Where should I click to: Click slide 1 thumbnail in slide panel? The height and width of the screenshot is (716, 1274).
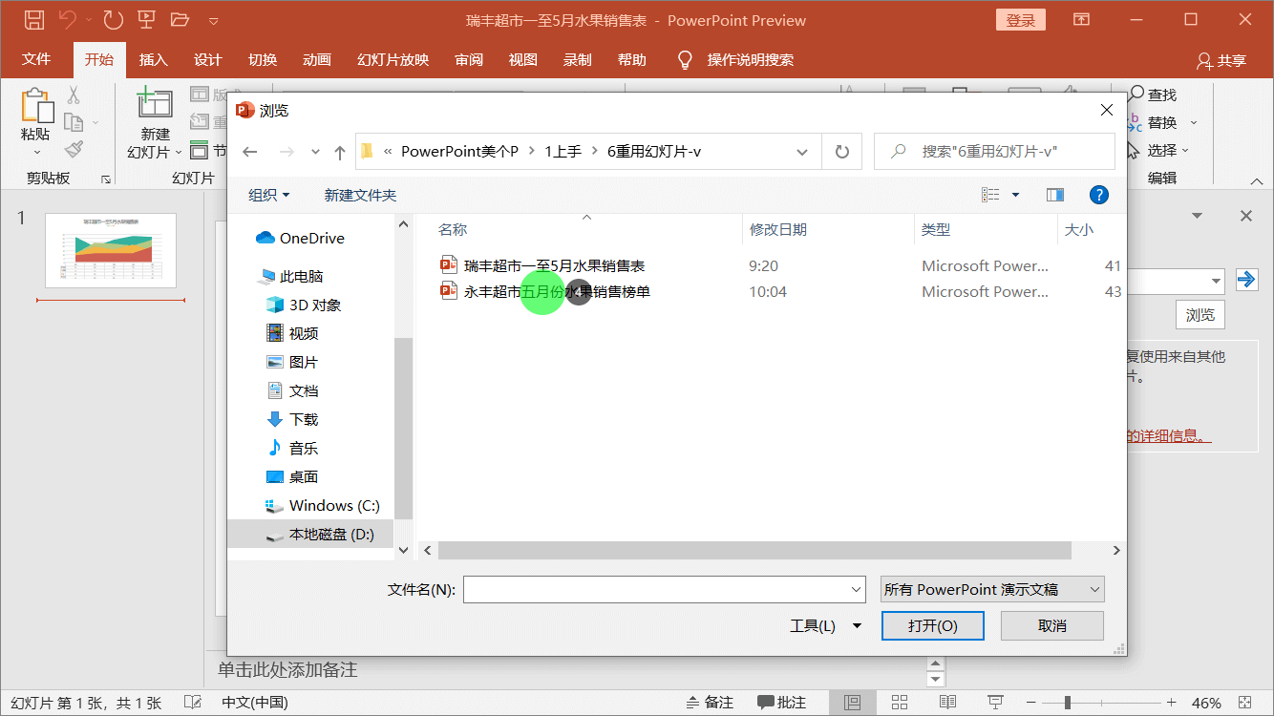click(x=111, y=250)
